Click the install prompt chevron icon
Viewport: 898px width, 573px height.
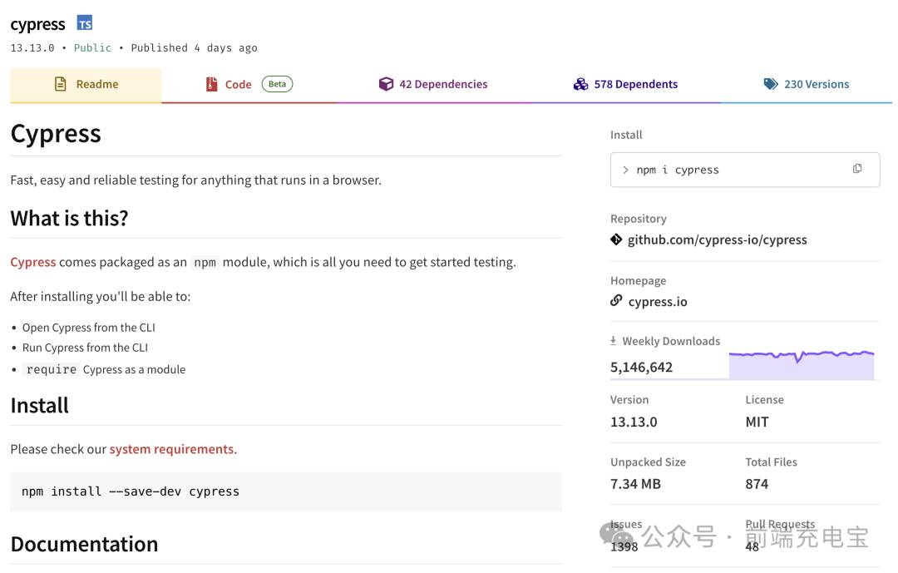625,170
